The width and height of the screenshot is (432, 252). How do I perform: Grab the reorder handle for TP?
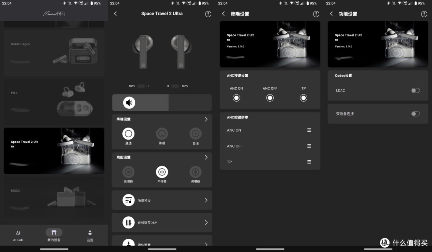point(309,162)
